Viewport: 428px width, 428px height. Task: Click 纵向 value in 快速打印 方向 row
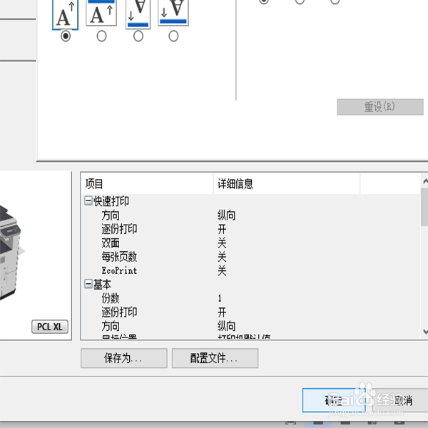point(227,215)
